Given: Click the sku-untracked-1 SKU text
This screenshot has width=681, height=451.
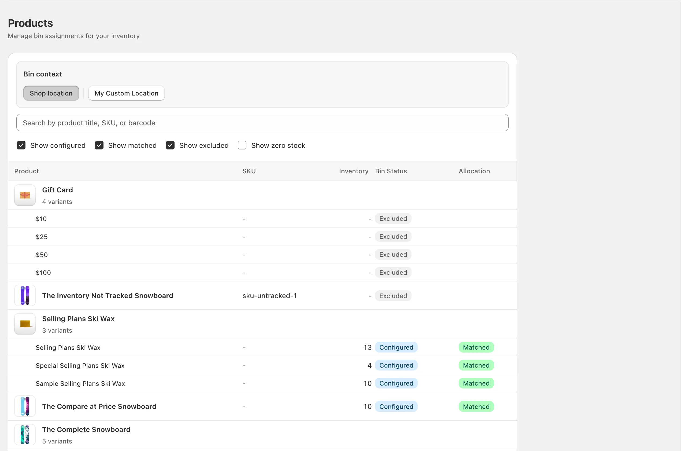Looking at the screenshot, I should pyautogui.click(x=269, y=295).
